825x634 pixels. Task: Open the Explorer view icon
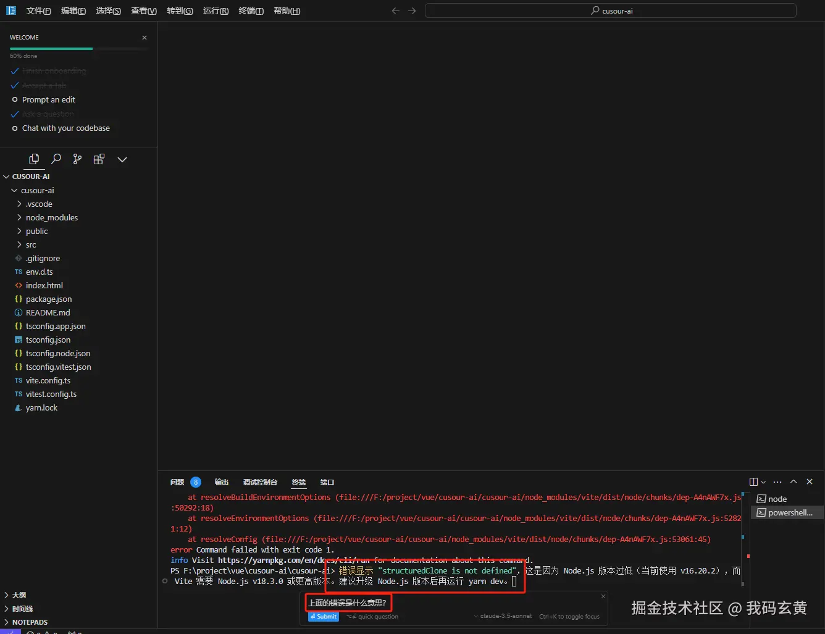34,159
